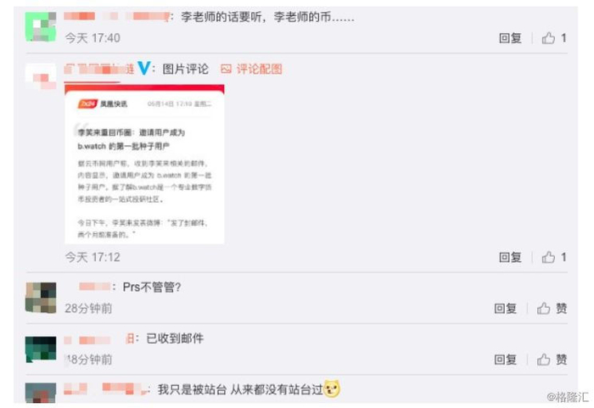The height and width of the screenshot is (408, 594).
Task: Open the green avatar of the first commenter
Action: coord(41,26)
